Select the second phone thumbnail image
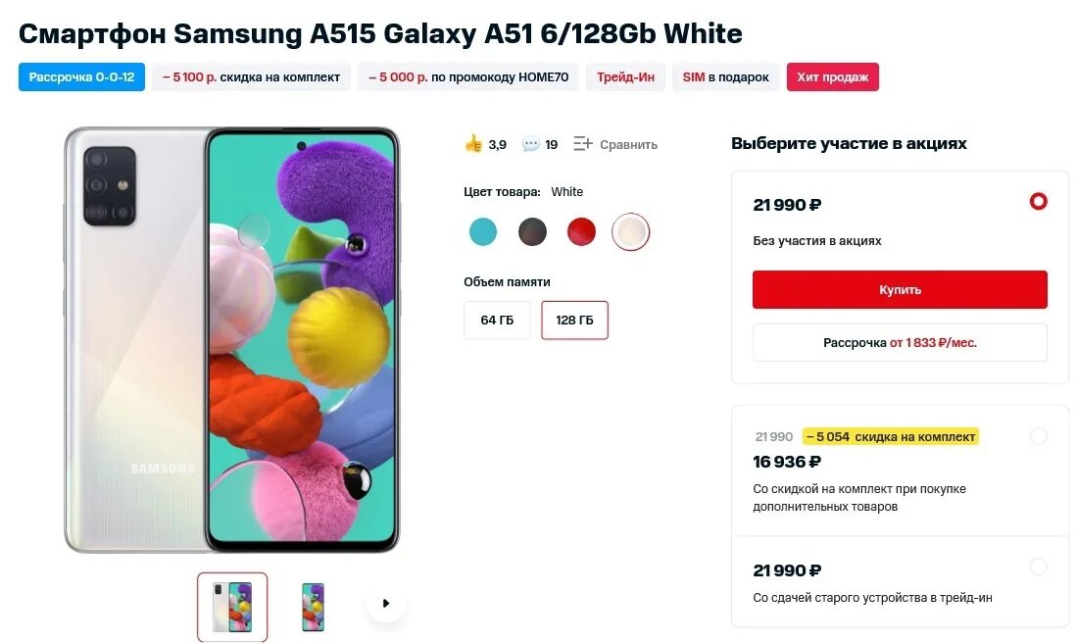The height and width of the screenshot is (644, 1077). (313, 607)
